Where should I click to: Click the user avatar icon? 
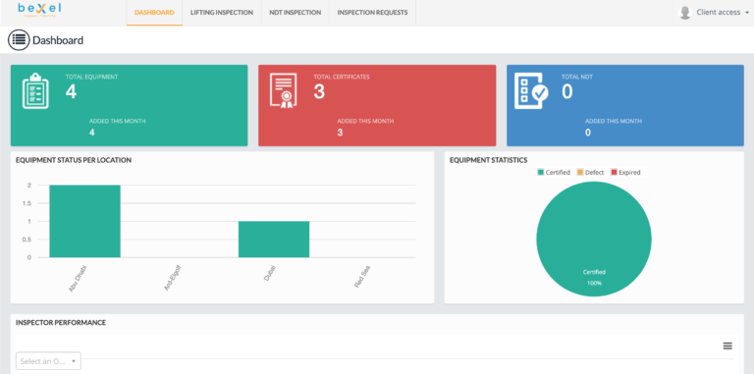(684, 13)
